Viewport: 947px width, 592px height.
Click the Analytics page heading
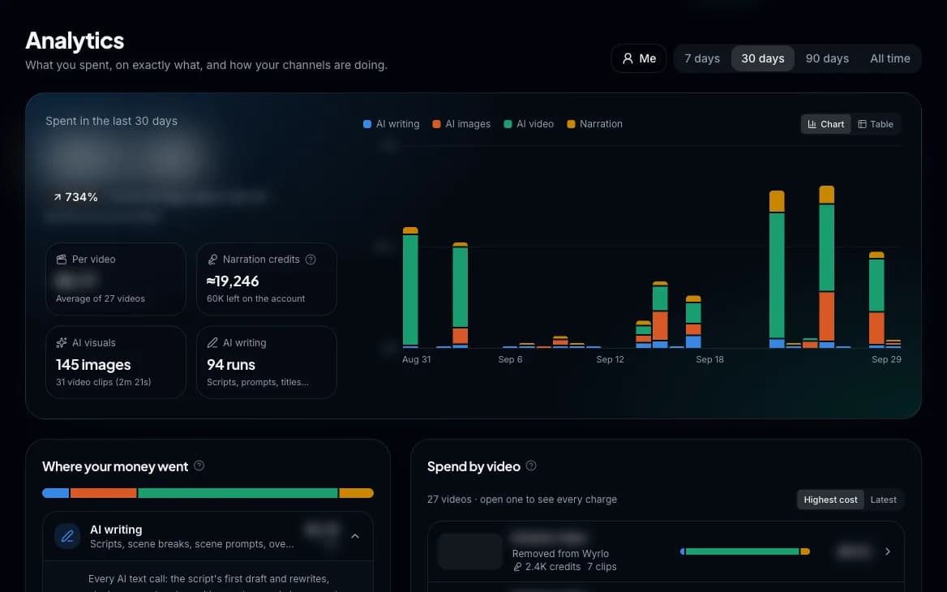[x=75, y=41]
